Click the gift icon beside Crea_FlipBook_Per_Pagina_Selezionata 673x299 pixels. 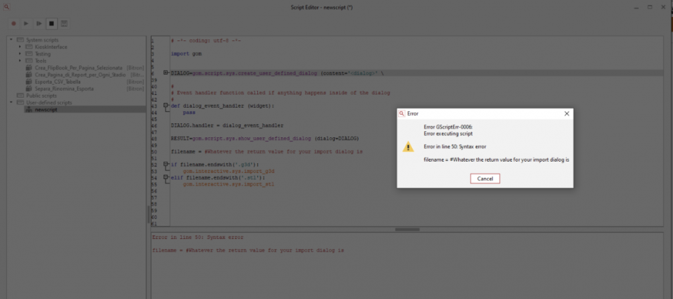coord(29,68)
